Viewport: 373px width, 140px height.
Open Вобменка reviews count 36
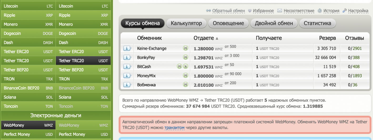click(x=355, y=85)
